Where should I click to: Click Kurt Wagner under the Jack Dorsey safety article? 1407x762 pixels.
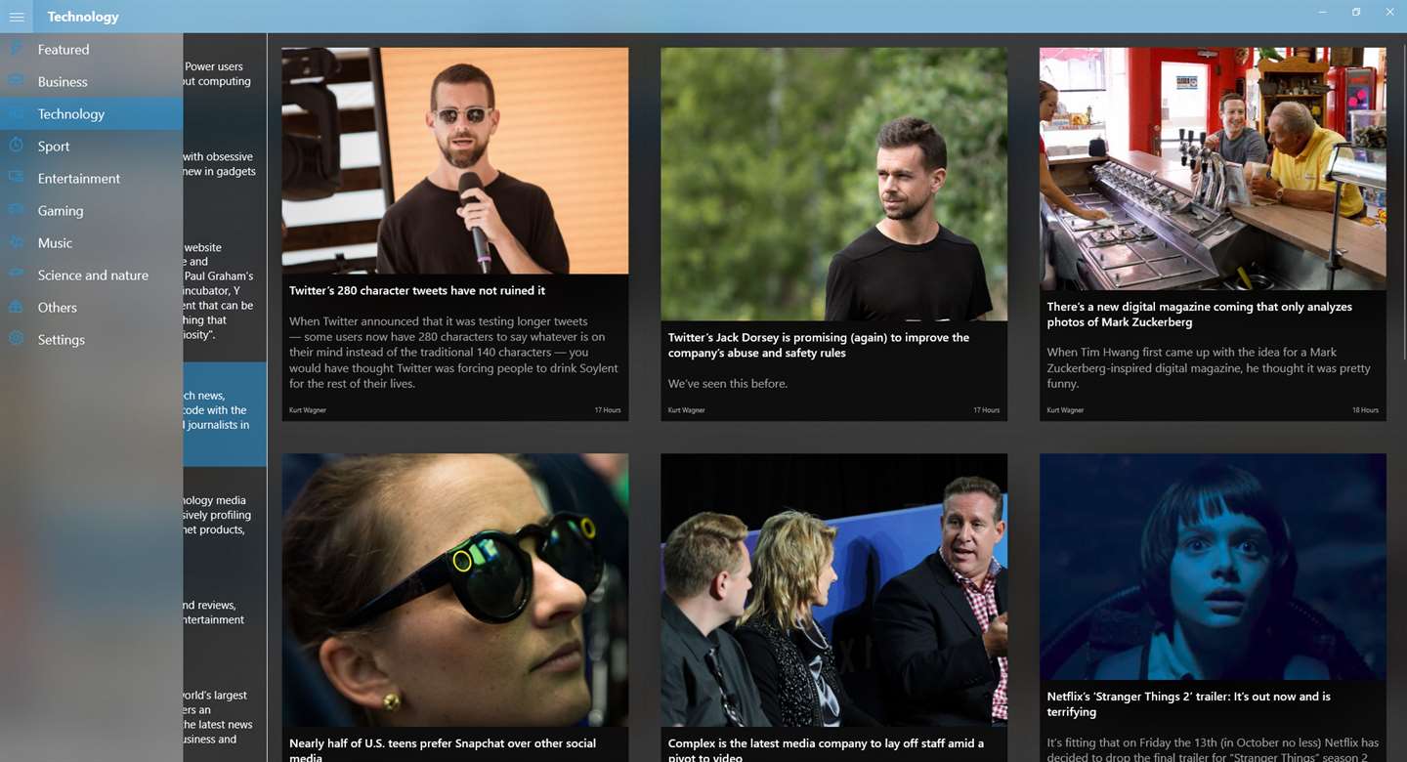pyautogui.click(x=687, y=410)
